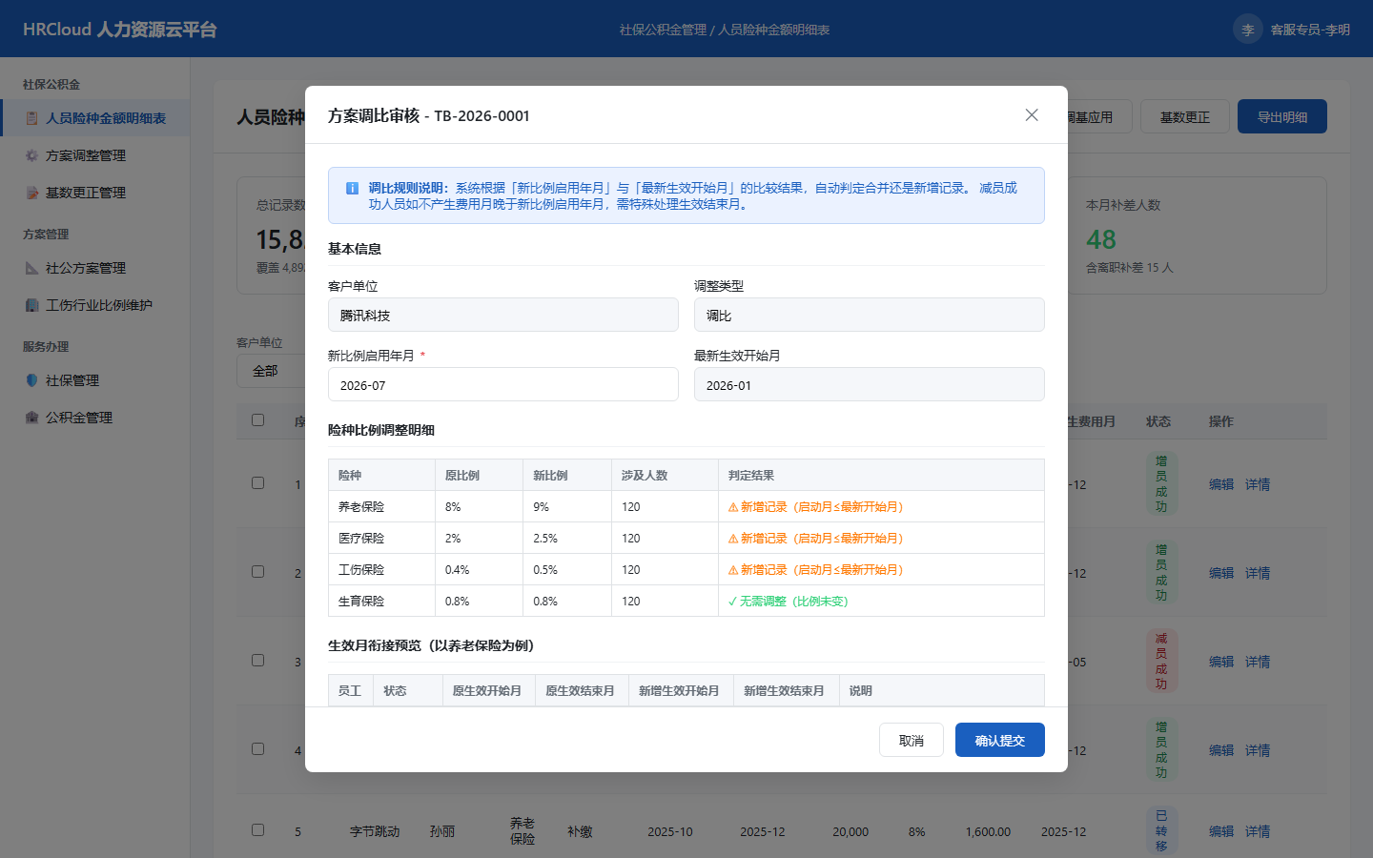Open 基数更正管理 in sidebar
The height and width of the screenshot is (858, 1373).
[95, 193]
